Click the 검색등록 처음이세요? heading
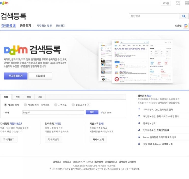The height and width of the screenshot is (179, 189). (11, 124)
